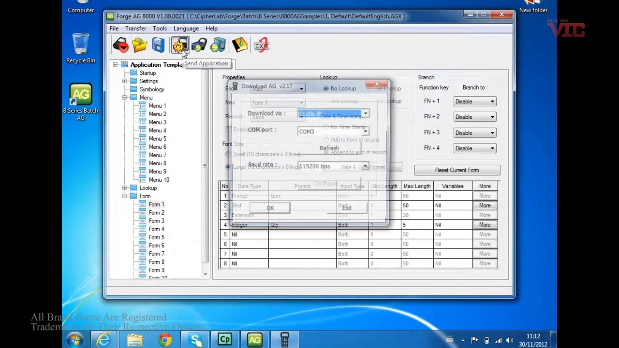This screenshot has height=348, width=619.
Task: Click the Nil data type in row 5
Action: pyautogui.click(x=249, y=234)
